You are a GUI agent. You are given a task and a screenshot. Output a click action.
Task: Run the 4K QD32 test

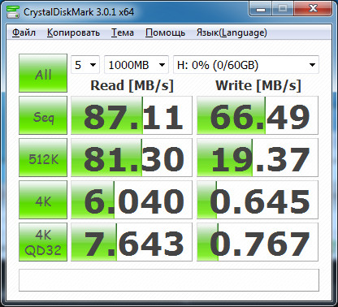click(43, 242)
